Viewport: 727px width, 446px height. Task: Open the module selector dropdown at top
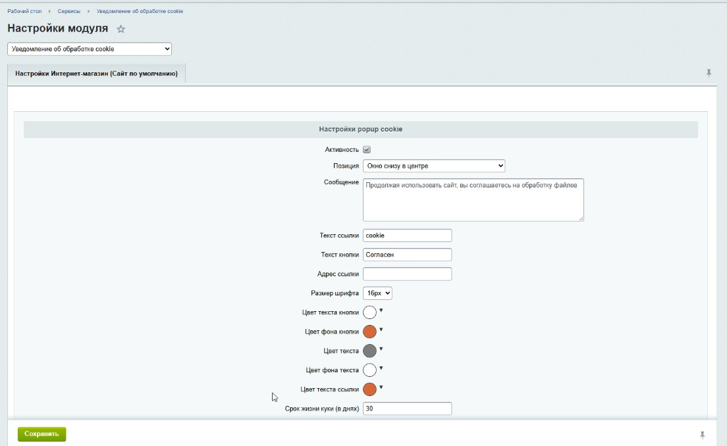click(x=89, y=49)
